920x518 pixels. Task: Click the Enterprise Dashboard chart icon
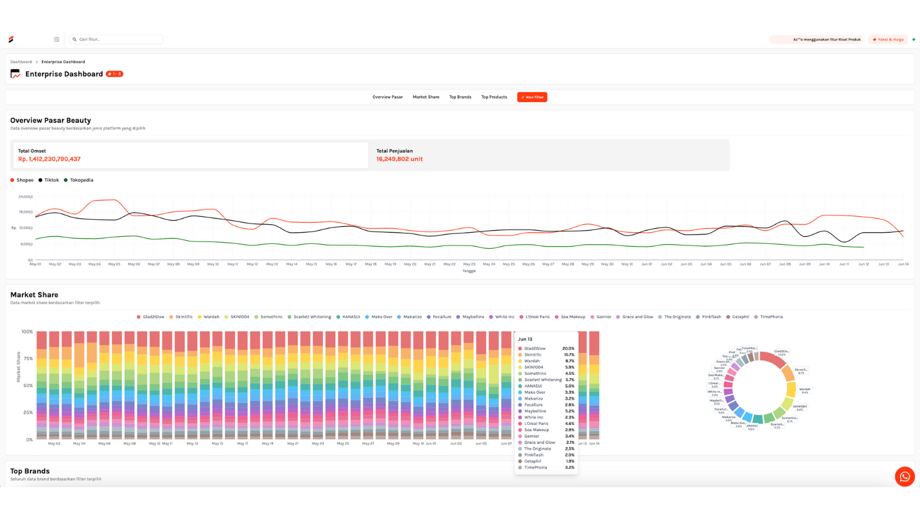[16, 74]
